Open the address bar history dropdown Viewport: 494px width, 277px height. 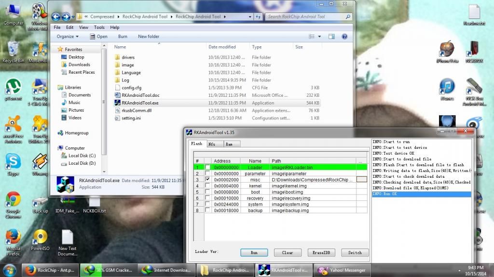(x=249, y=17)
